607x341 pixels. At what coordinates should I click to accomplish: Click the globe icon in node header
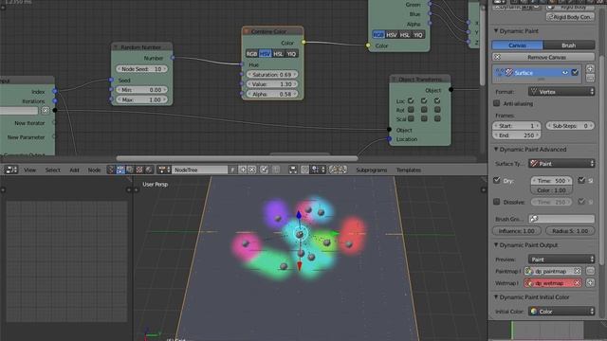click(149, 170)
